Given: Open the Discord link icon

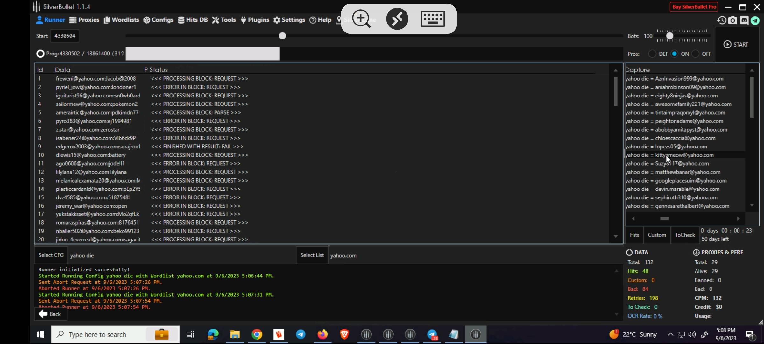Looking at the screenshot, I should [x=744, y=20].
